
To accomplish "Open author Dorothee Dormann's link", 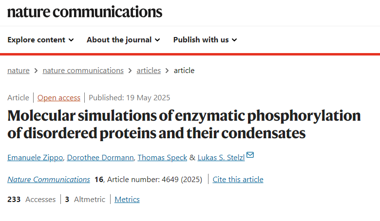I will (x=100, y=158).
